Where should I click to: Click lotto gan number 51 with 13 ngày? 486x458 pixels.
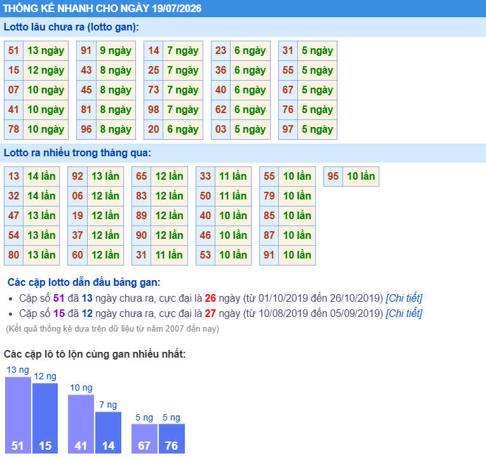click(13, 51)
